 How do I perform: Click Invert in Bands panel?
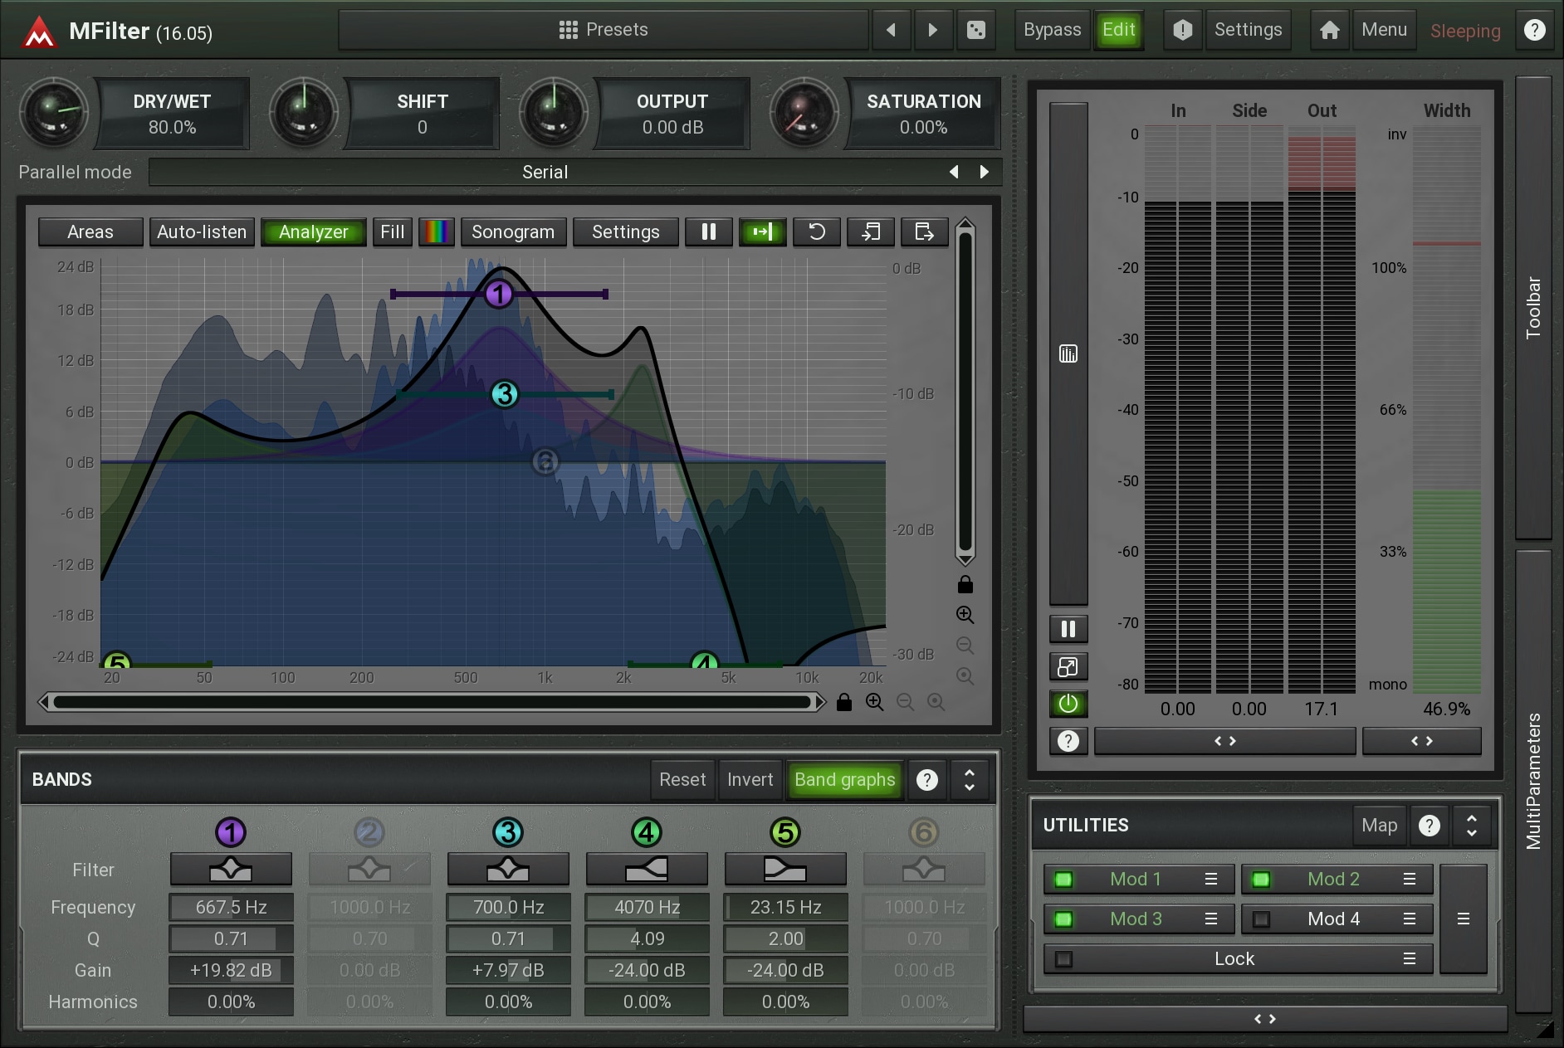pyautogui.click(x=750, y=779)
